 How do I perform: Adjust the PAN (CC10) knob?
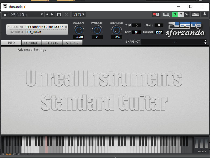[97, 30]
